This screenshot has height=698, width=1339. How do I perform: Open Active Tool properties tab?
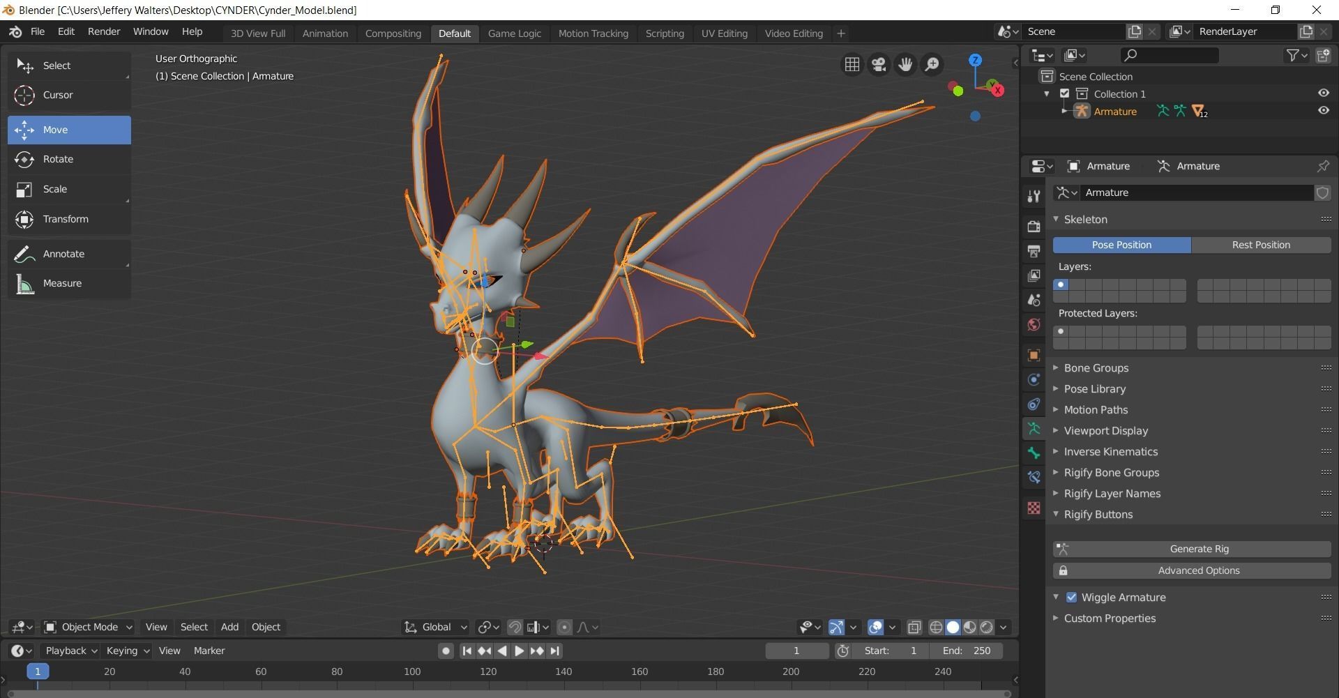pos(1034,197)
